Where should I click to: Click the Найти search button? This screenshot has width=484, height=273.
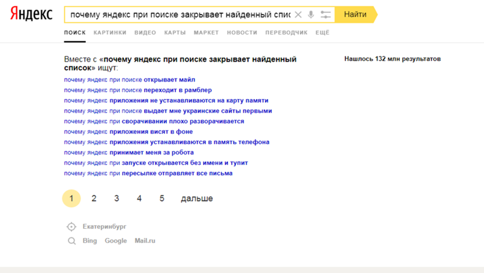[x=356, y=14]
